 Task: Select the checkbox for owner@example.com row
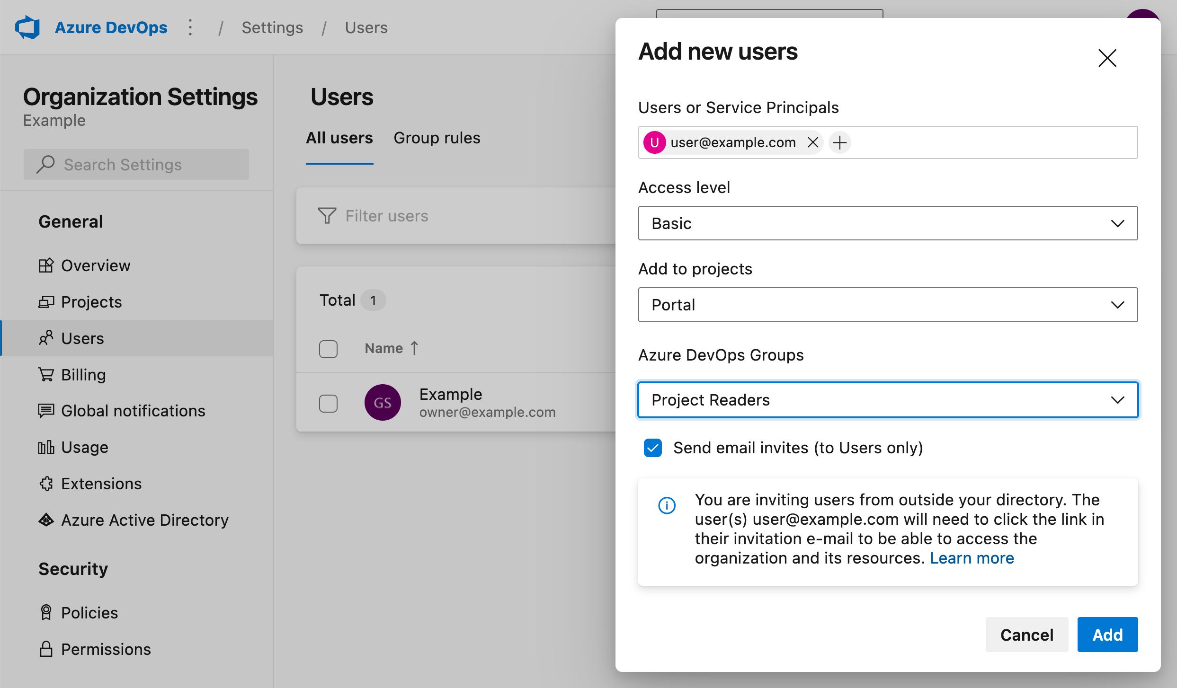(x=328, y=403)
